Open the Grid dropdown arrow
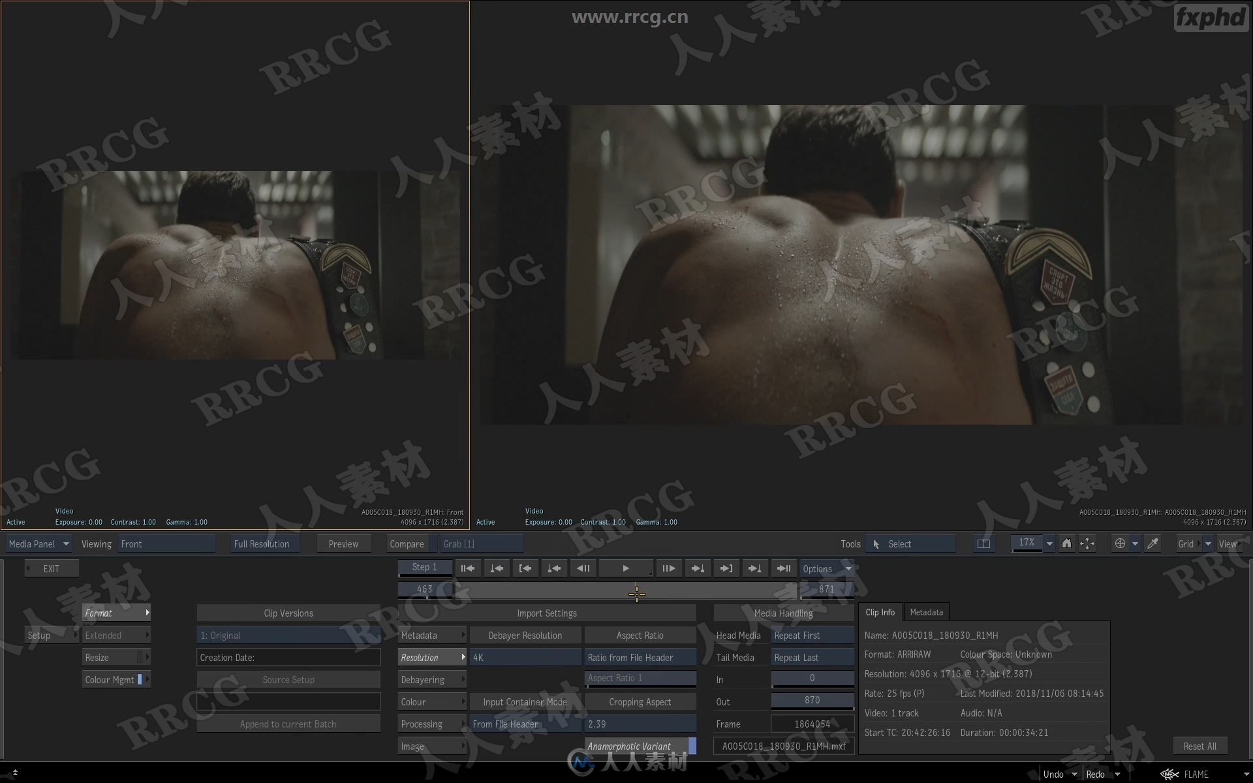The image size is (1253, 783). [x=1208, y=544]
